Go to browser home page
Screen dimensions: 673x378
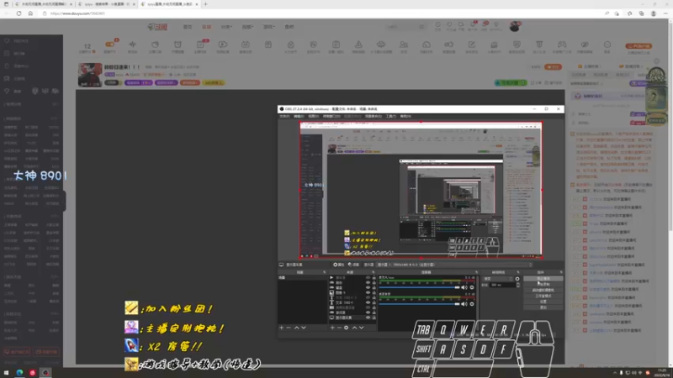[30, 13]
